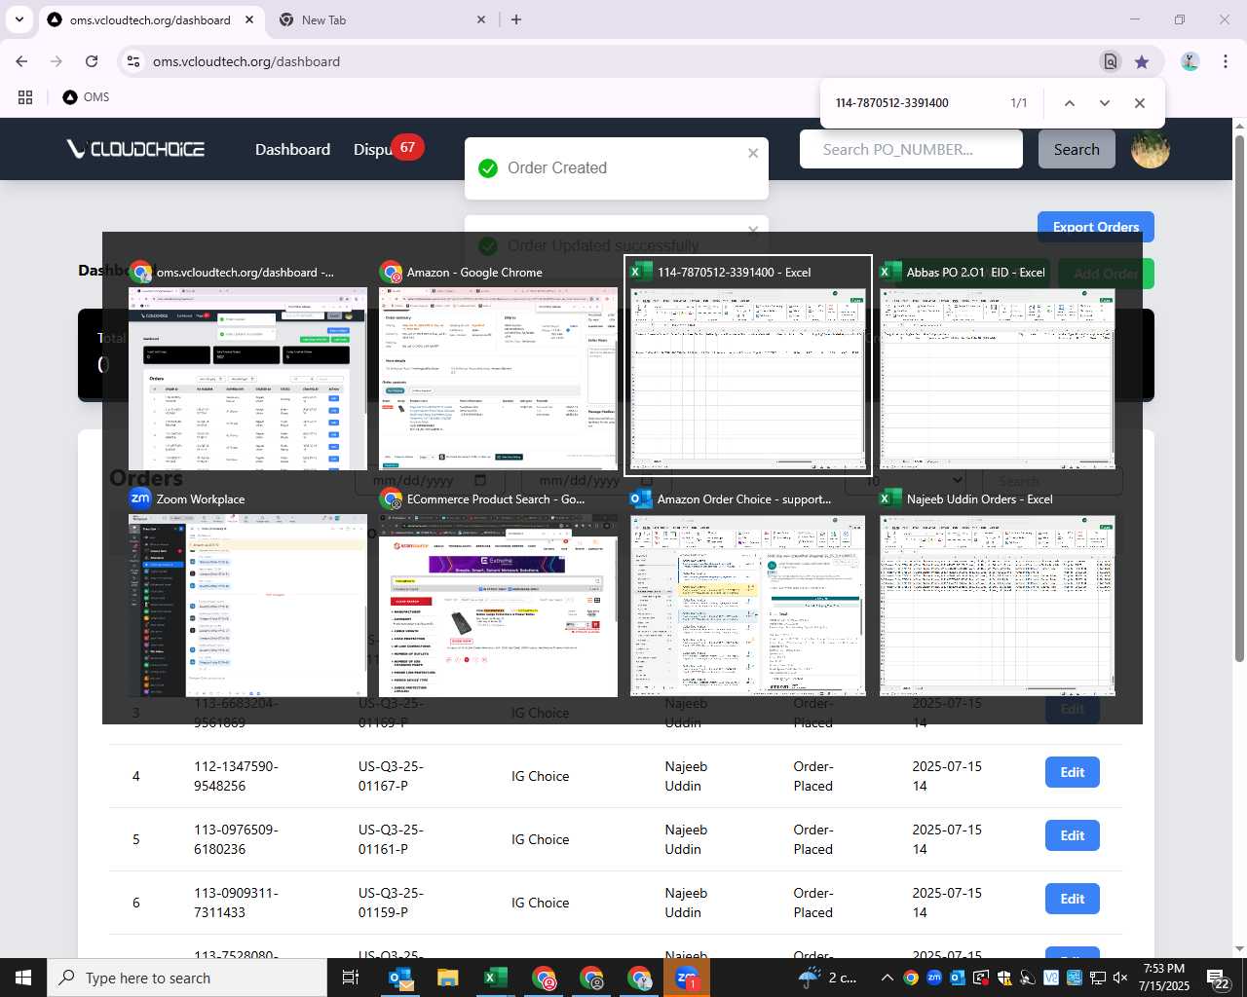Open the tab search dropdown arrow
1247x997 pixels.
(x=19, y=19)
